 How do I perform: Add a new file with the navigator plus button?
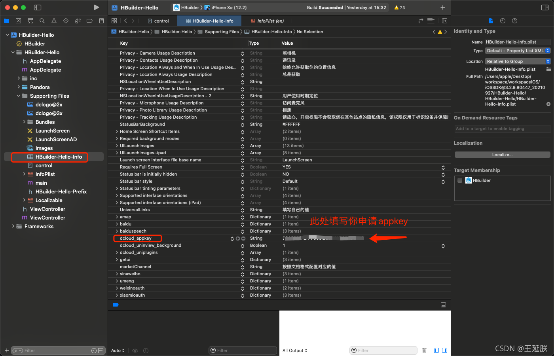(x=6, y=350)
